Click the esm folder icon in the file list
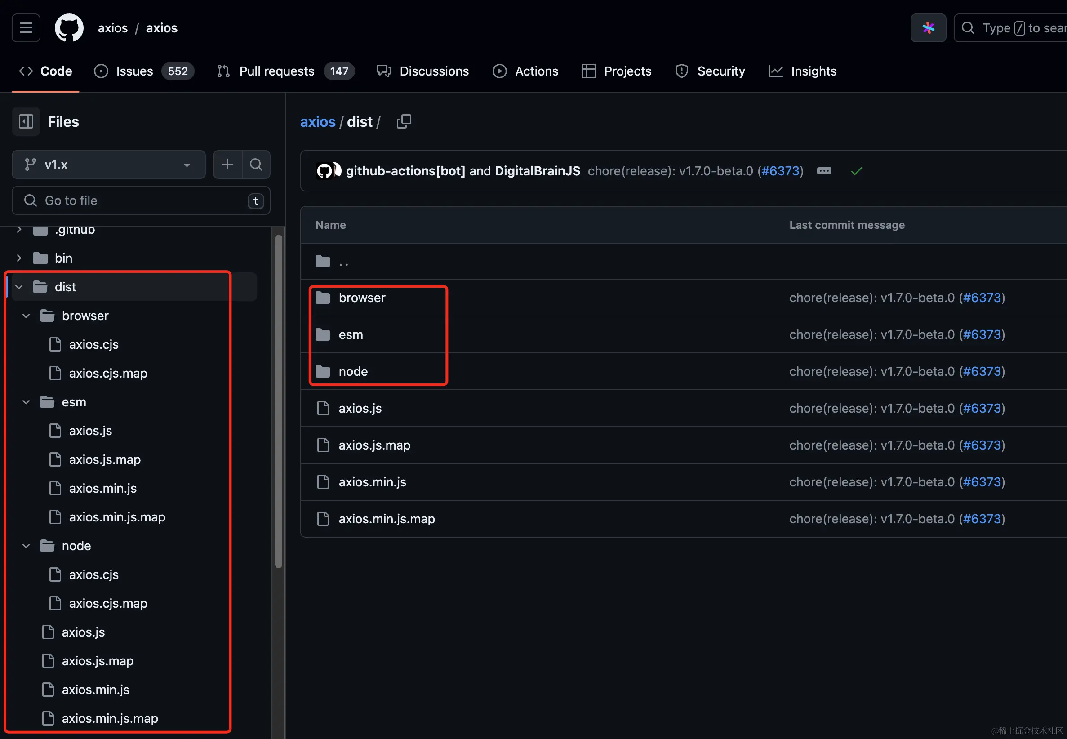 pos(323,334)
